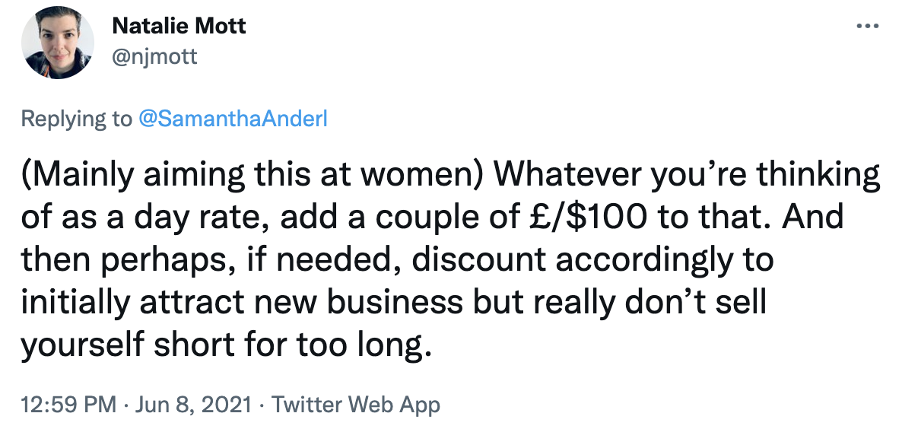Image resolution: width=902 pixels, height=429 pixels.
Task: Click the Natalie Mott display name
Action: [x=179, y=26]
